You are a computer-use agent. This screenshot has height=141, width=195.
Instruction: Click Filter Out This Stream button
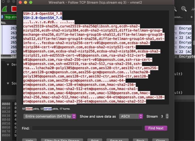pyautogui.click(x=62, y=140)
